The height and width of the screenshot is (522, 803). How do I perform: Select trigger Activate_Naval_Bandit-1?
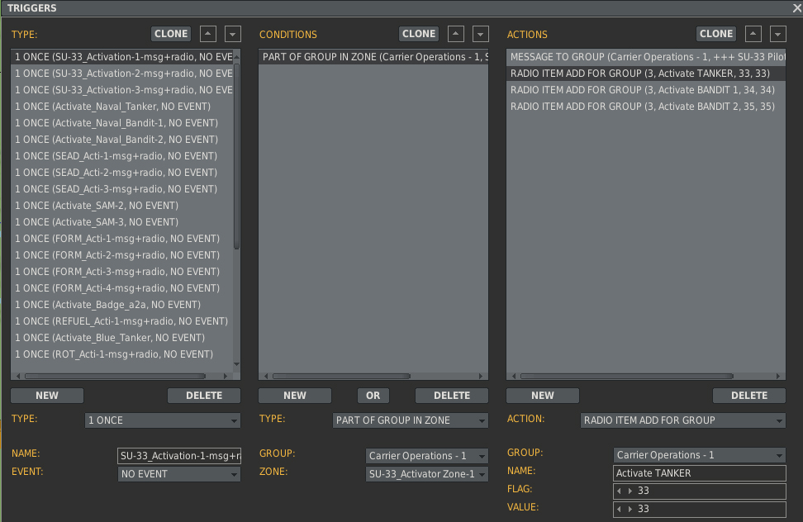122,123
